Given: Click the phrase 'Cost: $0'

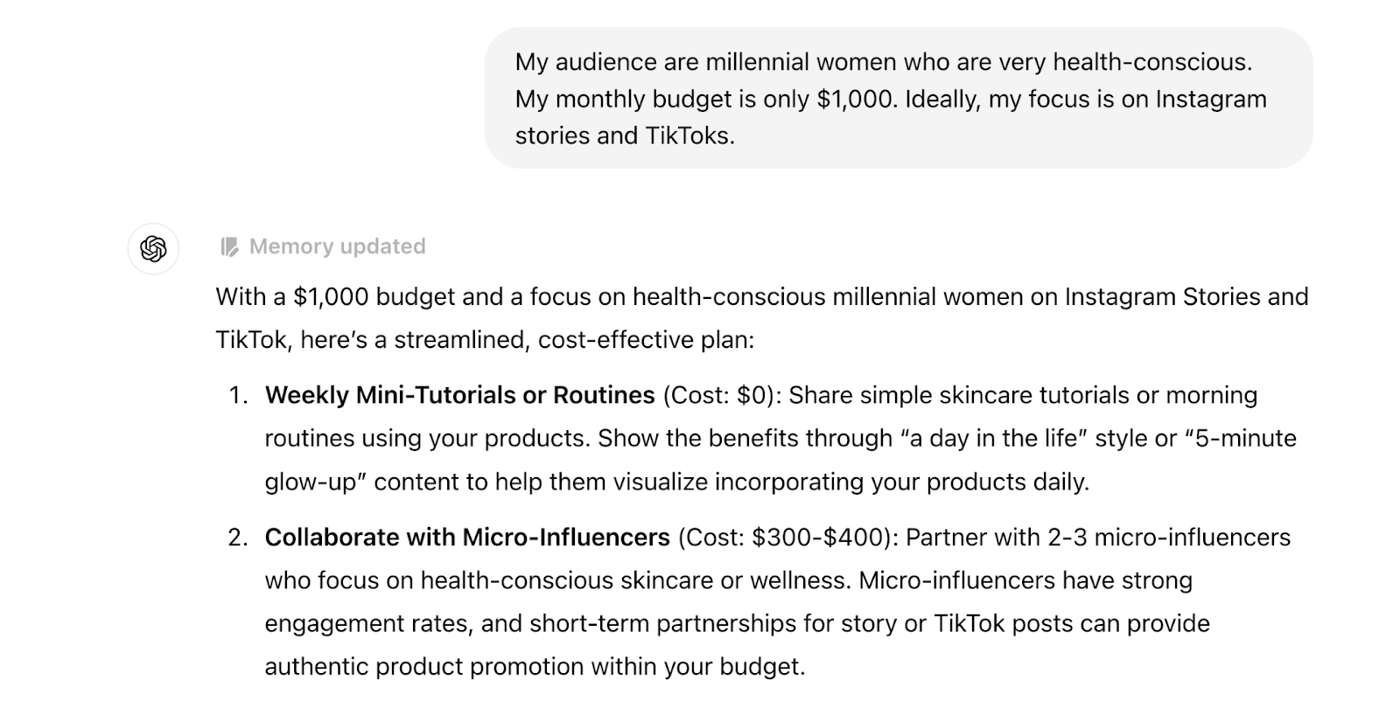Looking at the screenshot, I should (x=719, y=394).
